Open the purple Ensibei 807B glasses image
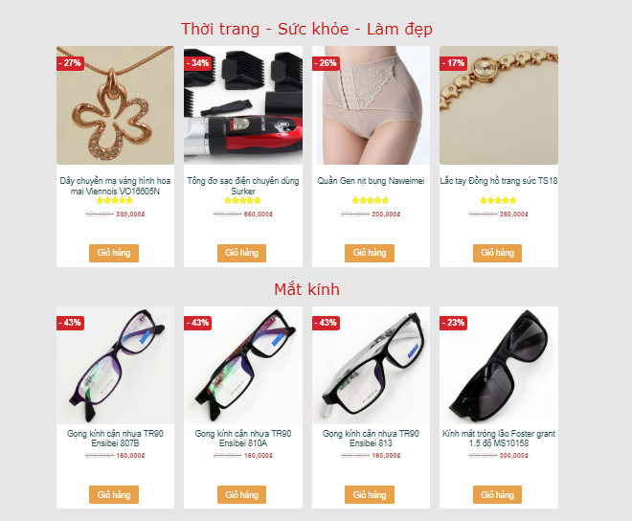Screen dimensions: 632x521 (x=115, y=365)
